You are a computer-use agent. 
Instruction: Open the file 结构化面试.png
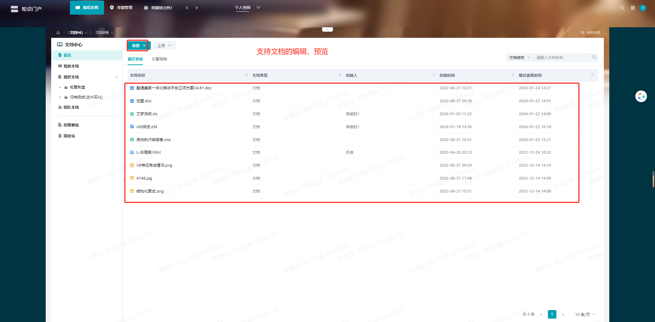150,191
